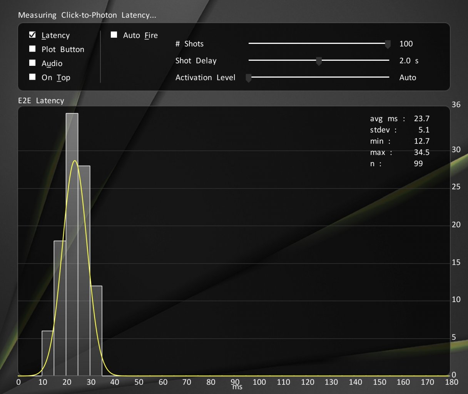Image resolution: width=468 pixels, height=394 pixels.
Task: Click the # Shots slider handle
Action: [388, 44]
